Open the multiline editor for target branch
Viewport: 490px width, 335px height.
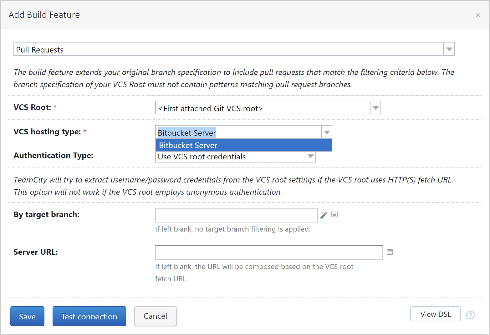click(x=334, y=215)
